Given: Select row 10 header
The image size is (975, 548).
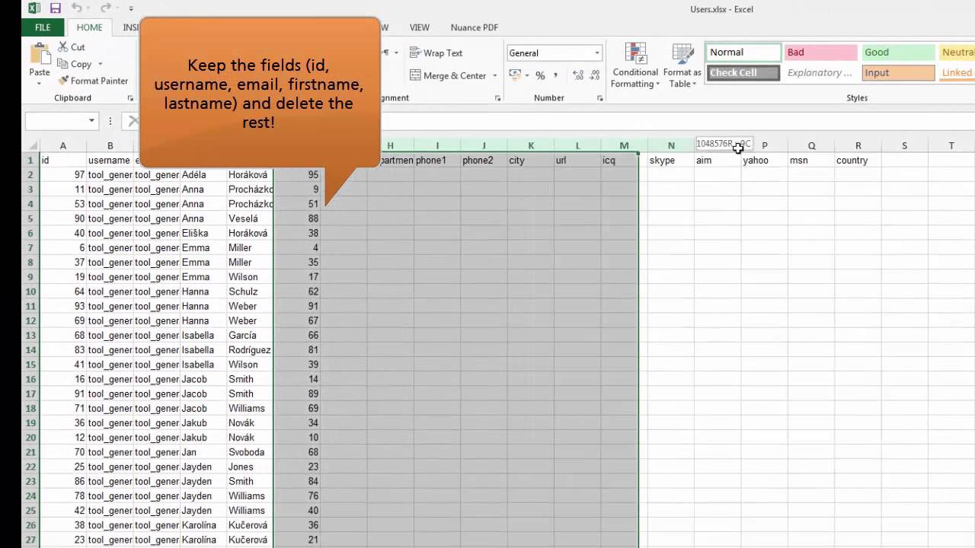Looking at the screenshot, I should click(31, 292).
